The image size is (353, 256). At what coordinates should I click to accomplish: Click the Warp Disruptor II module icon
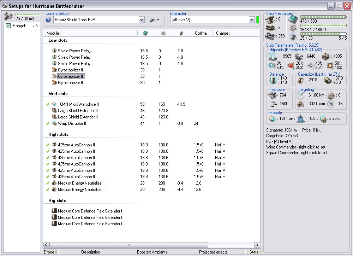pyautogui.click(x=54, y=123)
